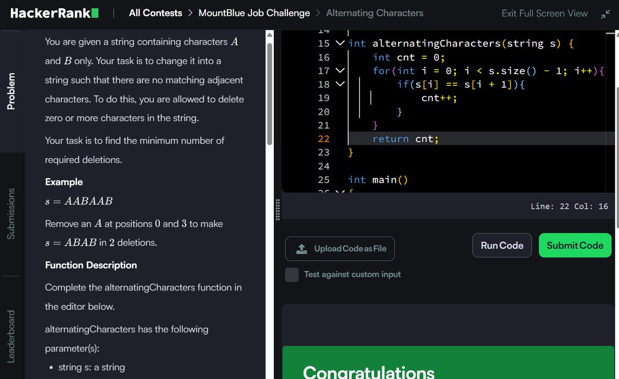Image resolution: width=619 pixels, height=379 pixels.
Task: Click line number 23 in the editor
Action: [x=323, y=152]
